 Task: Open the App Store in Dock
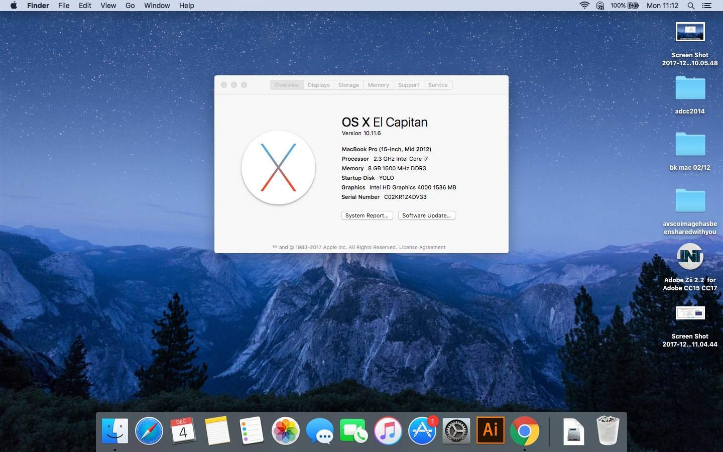pyautogui.click(x=422, y=431)
